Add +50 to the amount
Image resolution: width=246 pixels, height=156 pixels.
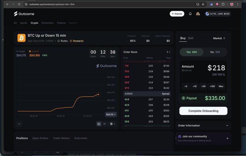pos(203,86)
